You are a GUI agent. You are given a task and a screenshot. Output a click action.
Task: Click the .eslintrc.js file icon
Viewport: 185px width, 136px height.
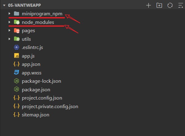[17, 47]
